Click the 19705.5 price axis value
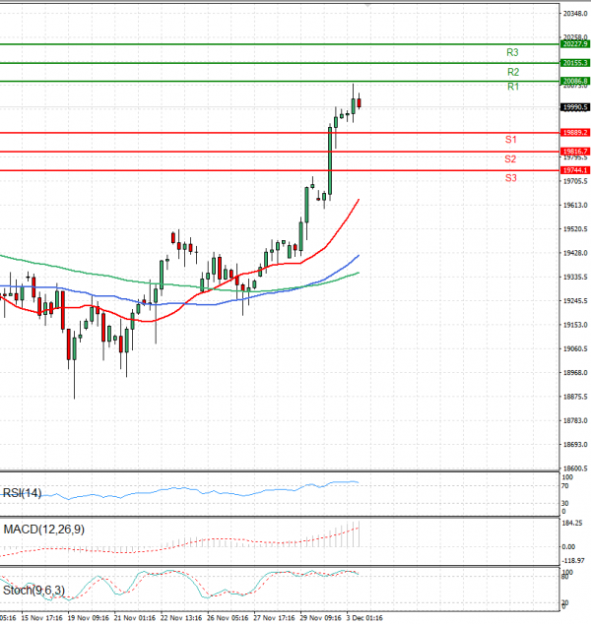 pos(575,181)
